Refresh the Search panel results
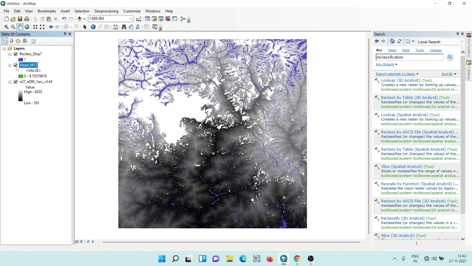Image resolution: width=472 pixels, height=266 pixels. [x=399, y=41]
